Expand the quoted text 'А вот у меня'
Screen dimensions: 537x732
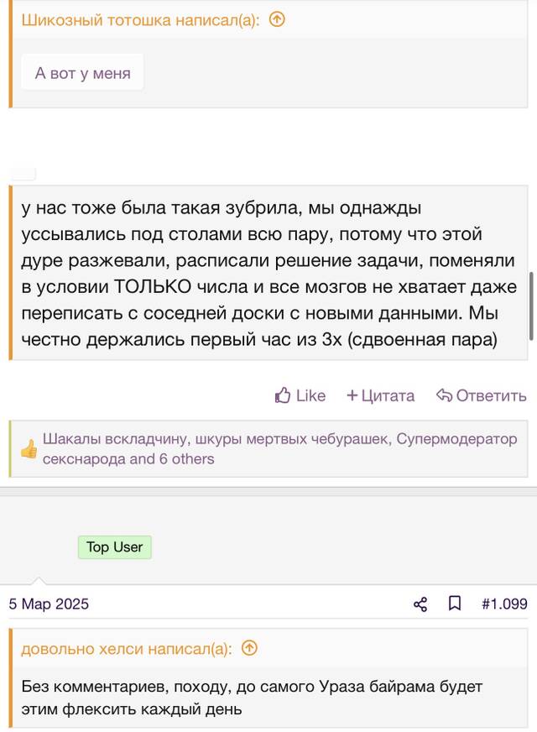(82, 73)
